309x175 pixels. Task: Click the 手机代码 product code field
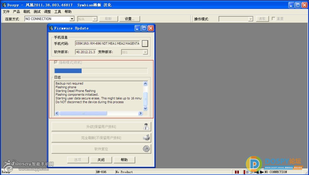[107, 44]
